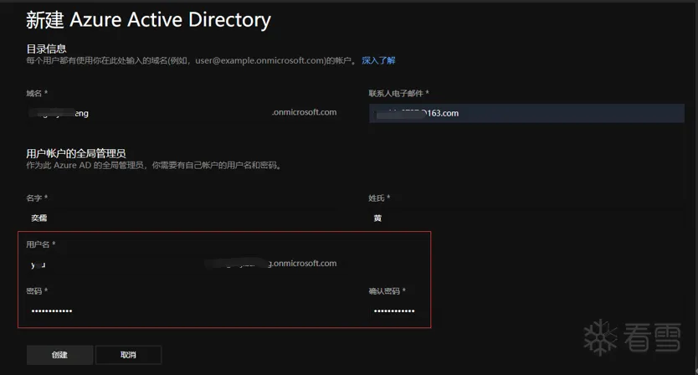Select the 姓氏 input field
Screen dimensions: 698x375
(x=526, y=218)
